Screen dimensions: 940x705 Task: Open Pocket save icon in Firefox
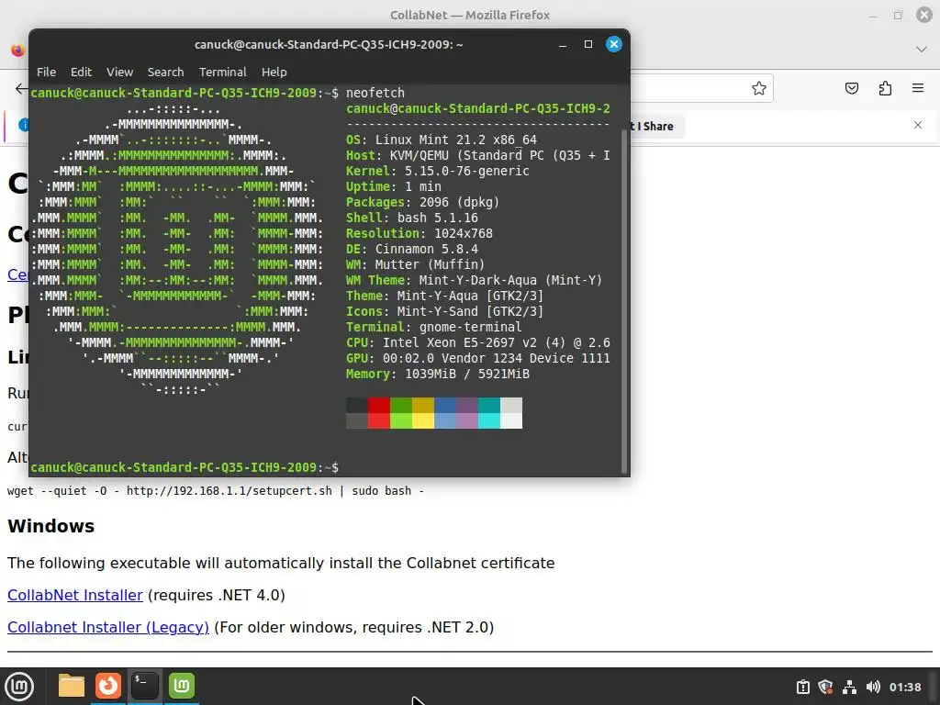coord(851,89)
